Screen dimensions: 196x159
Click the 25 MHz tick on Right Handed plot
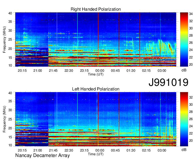(10, 39)
